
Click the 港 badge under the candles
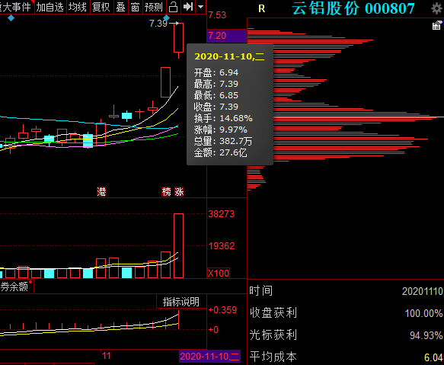[x=101, y=192]
